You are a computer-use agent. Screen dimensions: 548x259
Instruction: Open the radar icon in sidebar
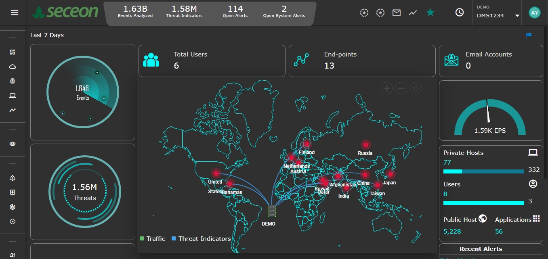(13, 207)
